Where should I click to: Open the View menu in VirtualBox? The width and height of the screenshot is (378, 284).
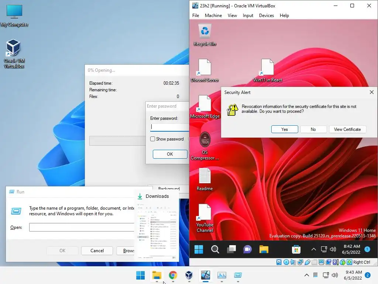pos(233,16)
